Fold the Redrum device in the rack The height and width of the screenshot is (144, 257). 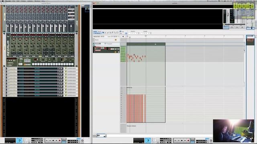pyautogui.click(x=4, y=34)
